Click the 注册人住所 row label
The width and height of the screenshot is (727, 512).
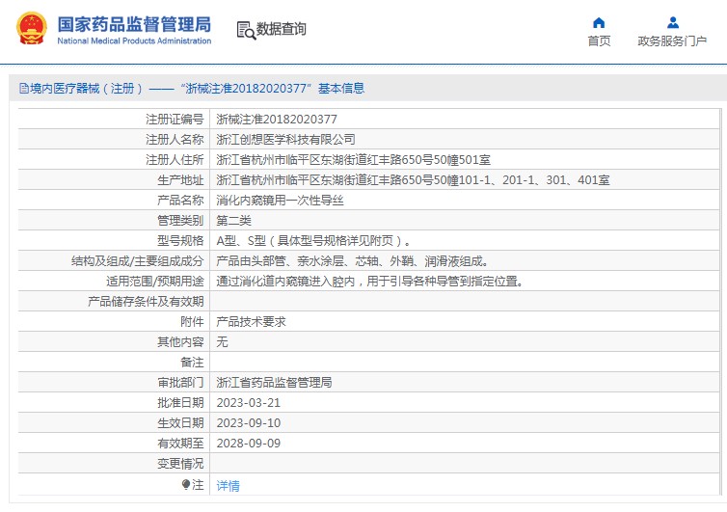[x=175, y=160]
